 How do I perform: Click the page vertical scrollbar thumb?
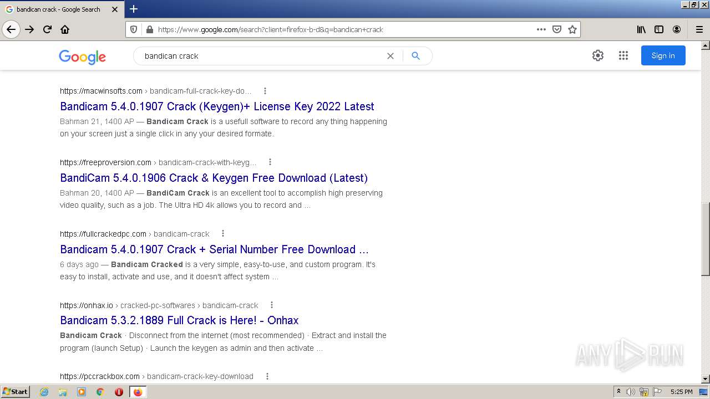(x=706, y=239)
